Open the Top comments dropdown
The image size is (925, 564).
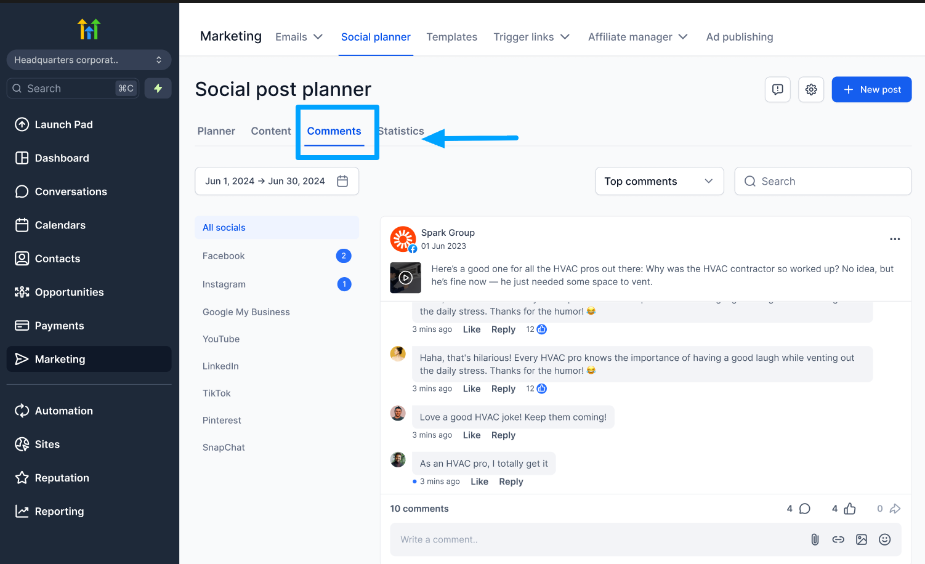point(659,181)
